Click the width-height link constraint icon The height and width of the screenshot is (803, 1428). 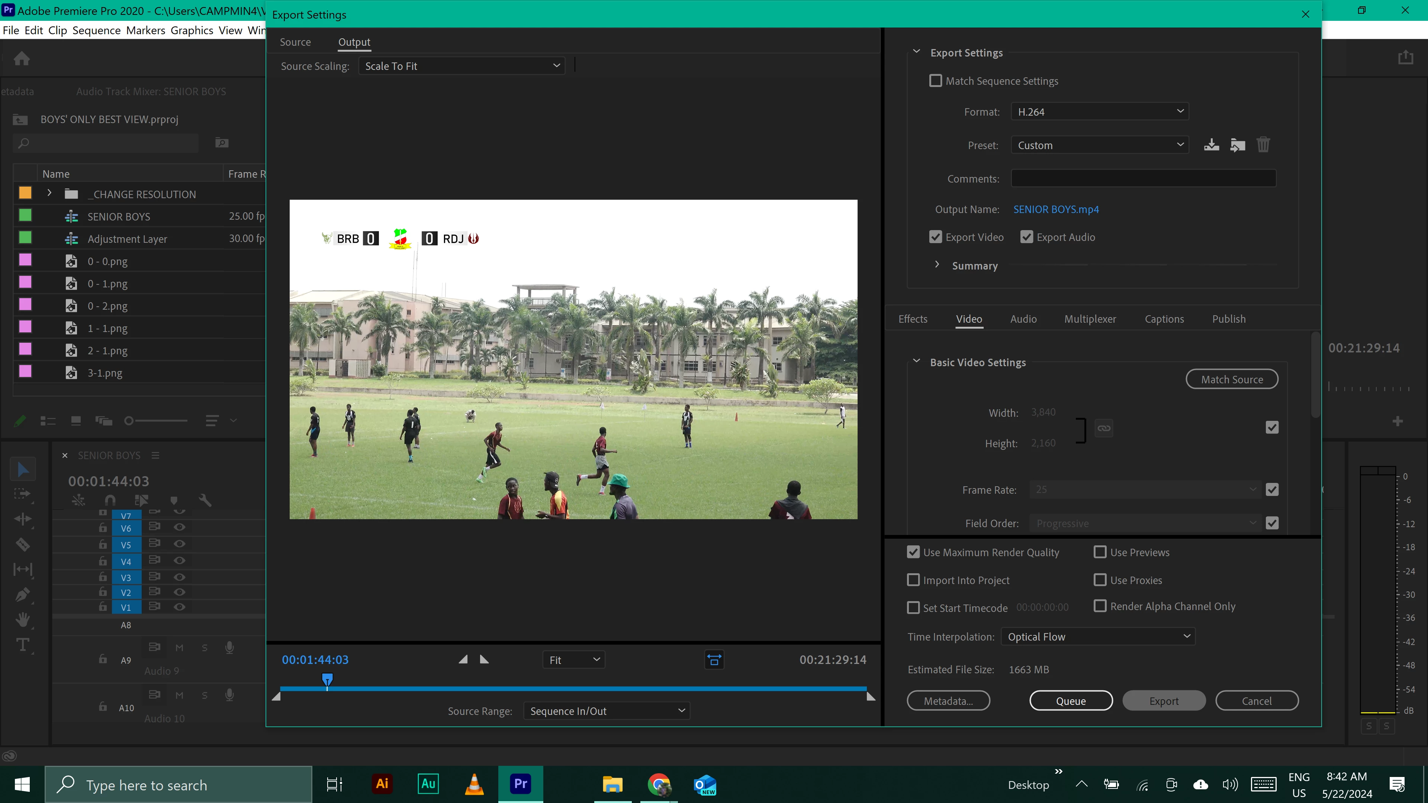coord(1104,428)
